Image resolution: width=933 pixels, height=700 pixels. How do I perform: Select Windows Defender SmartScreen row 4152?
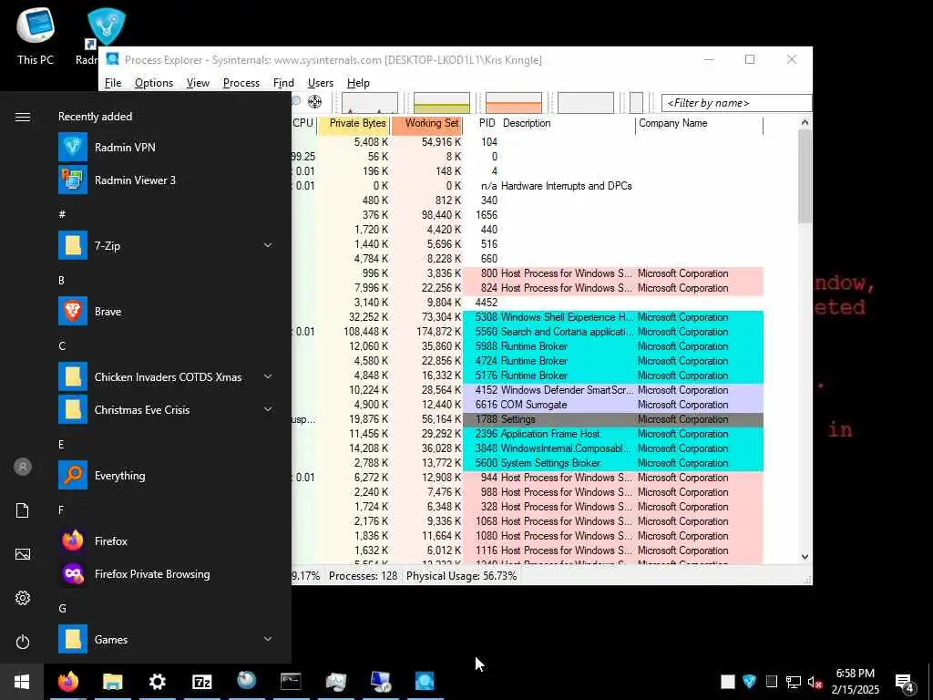click(528, 390)
